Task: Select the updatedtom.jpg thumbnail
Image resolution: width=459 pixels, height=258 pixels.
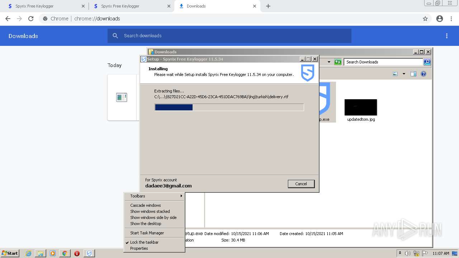Action: pyautogui.click(x=361, y=107)
